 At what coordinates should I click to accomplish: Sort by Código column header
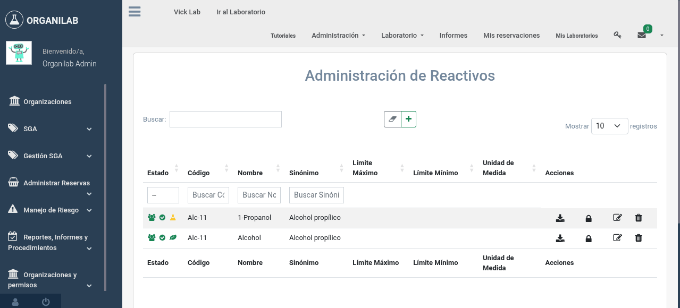[208, 168]
